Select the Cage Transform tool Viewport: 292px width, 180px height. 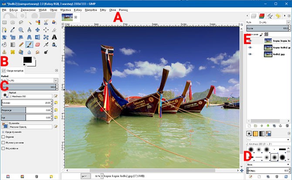pos(46,37)
